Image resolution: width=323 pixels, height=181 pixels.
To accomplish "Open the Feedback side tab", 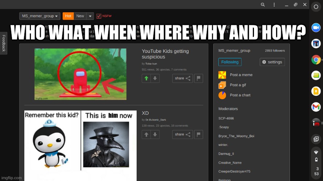I will click(4, 43).
